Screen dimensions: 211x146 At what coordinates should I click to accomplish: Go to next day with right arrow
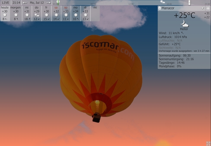tap(49, 3)
